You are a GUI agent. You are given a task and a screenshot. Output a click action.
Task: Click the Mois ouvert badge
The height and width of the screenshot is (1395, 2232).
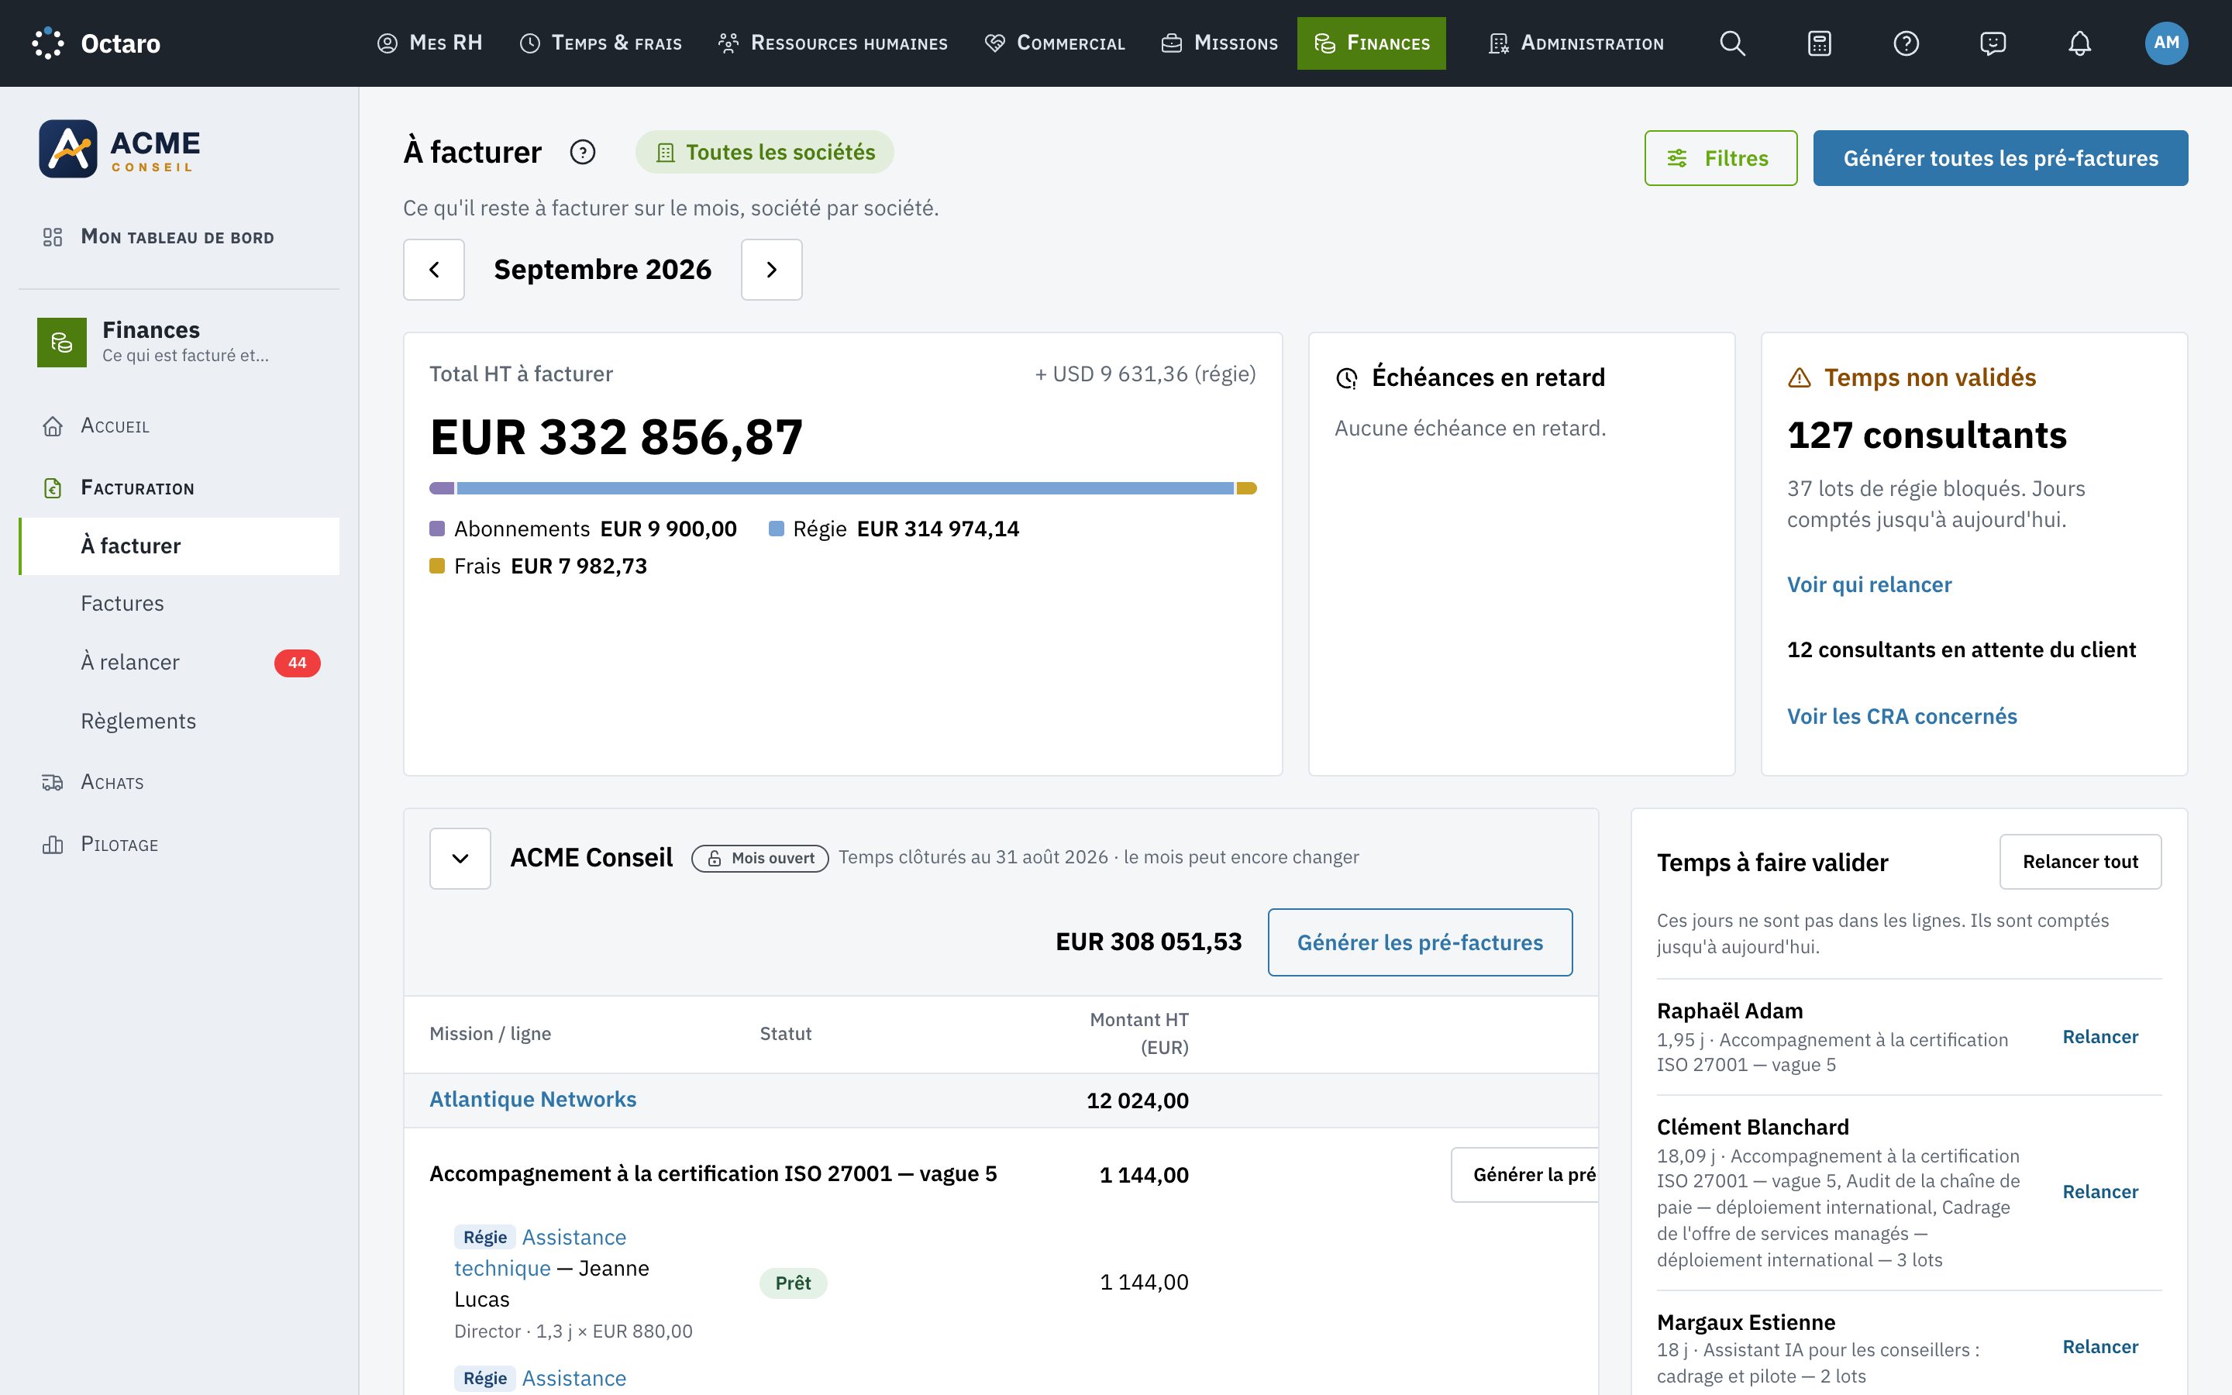click(x=760, y=858)
